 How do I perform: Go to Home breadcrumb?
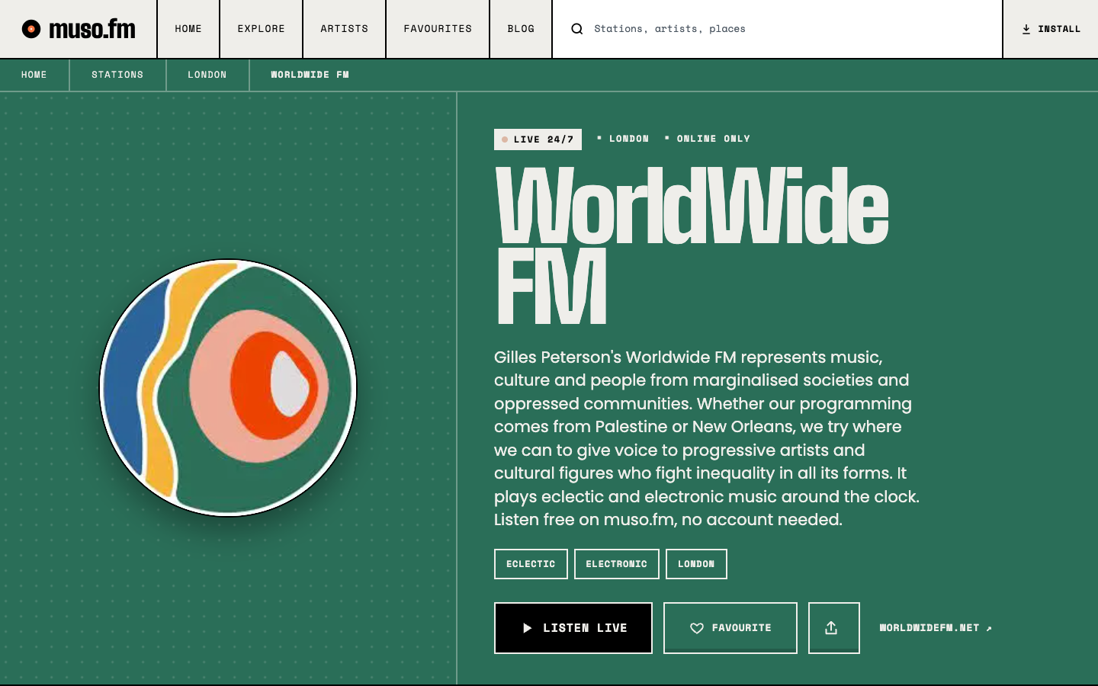pyautogui.click(x=34, y=75)
